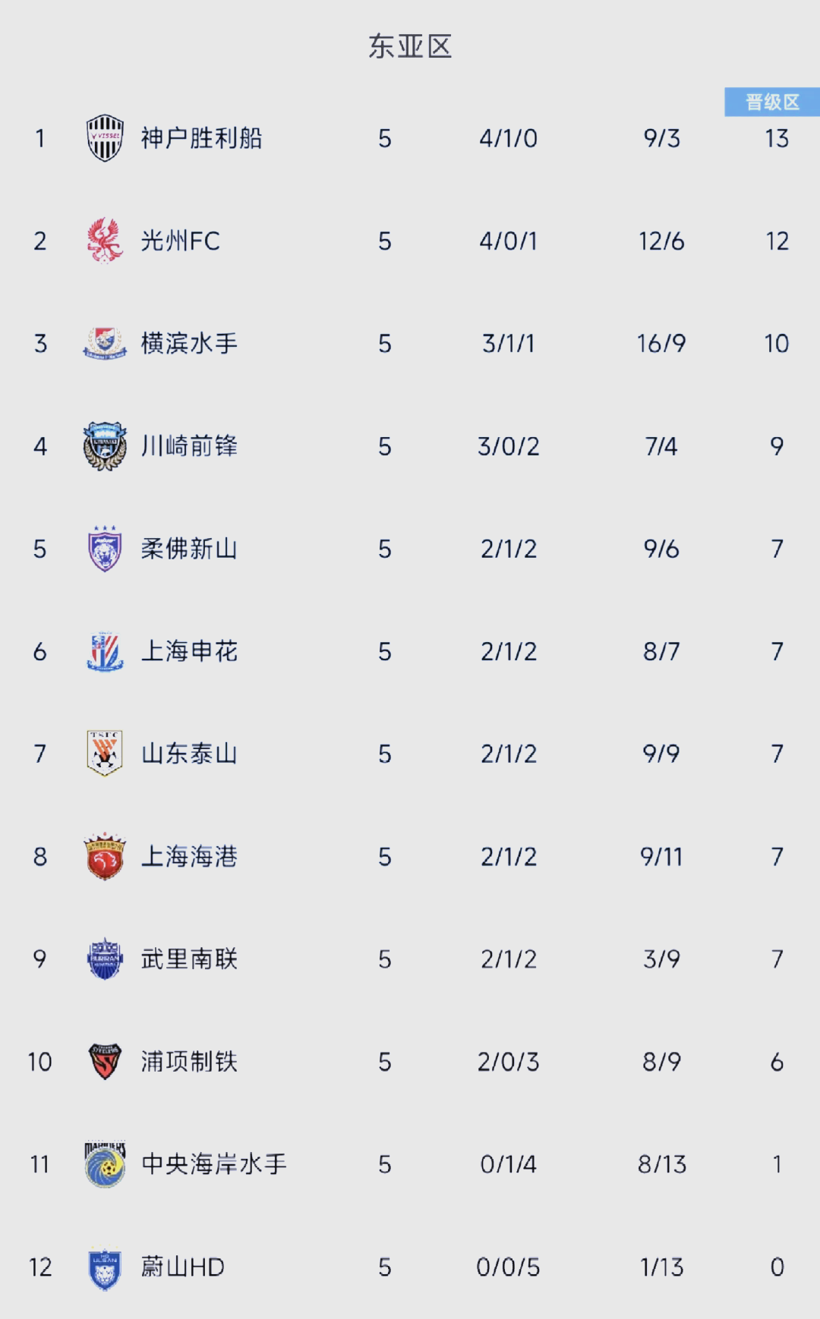
Task: Open the Ulsan HD tiger badge
Action: 105,1267
